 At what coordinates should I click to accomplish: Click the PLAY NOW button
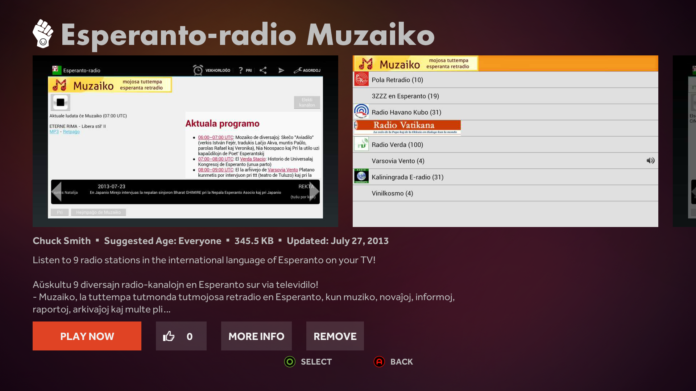tap(87, 336)
